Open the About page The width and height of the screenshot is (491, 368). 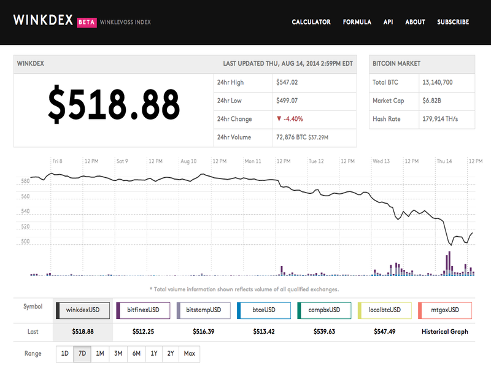[x=416, y=22]
